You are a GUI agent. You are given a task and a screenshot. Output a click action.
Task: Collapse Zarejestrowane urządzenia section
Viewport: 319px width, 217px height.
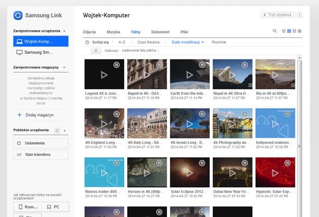64,31
